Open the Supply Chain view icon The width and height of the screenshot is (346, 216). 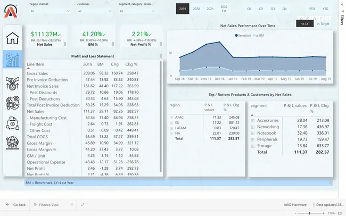[x=12, y=123]
